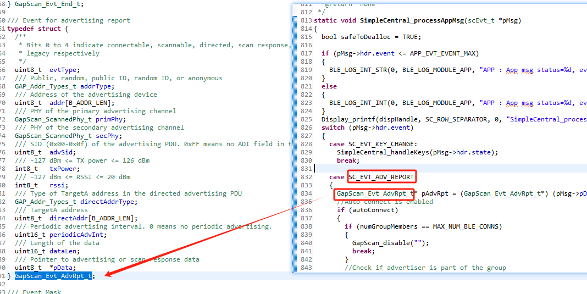587x294 pixels.
Task: Click GapScan_Evt_End_t at top of left editor
Action: [48, 4]
